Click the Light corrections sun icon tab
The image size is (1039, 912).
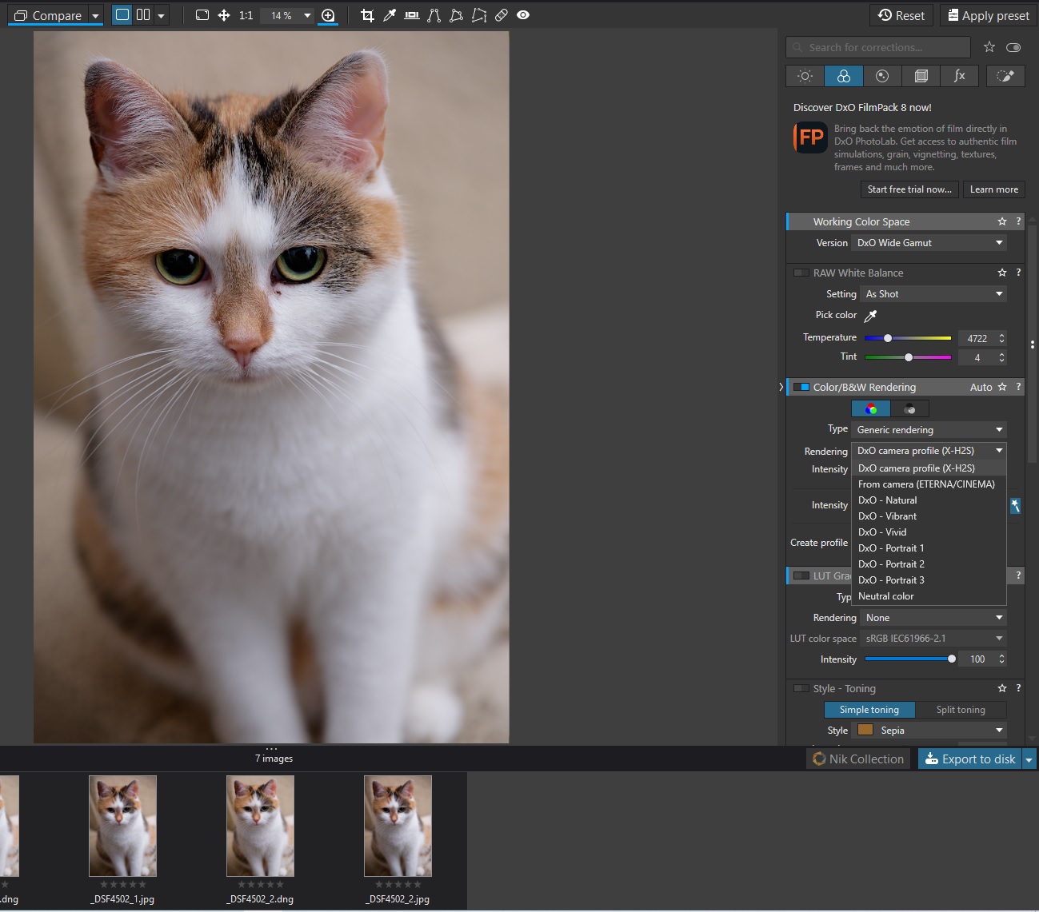point(805,76)
